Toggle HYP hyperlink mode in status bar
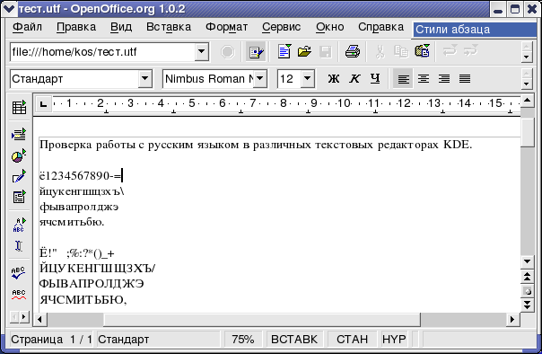 click(x=394, y=340)
